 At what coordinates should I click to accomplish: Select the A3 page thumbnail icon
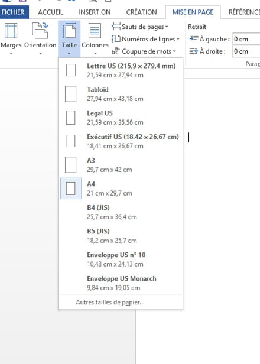pos(70,165)
